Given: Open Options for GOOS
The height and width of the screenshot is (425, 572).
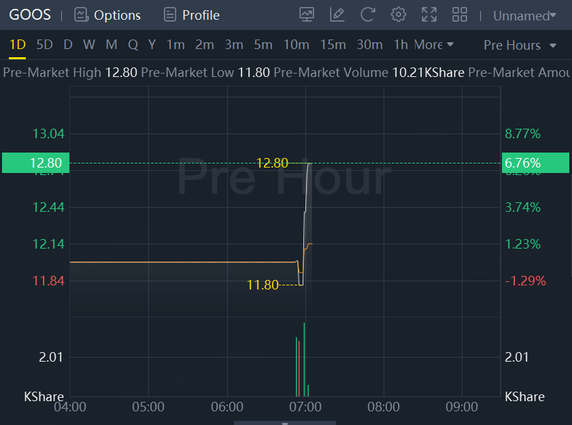Looking at the screenshot, I should pos(107,15).
